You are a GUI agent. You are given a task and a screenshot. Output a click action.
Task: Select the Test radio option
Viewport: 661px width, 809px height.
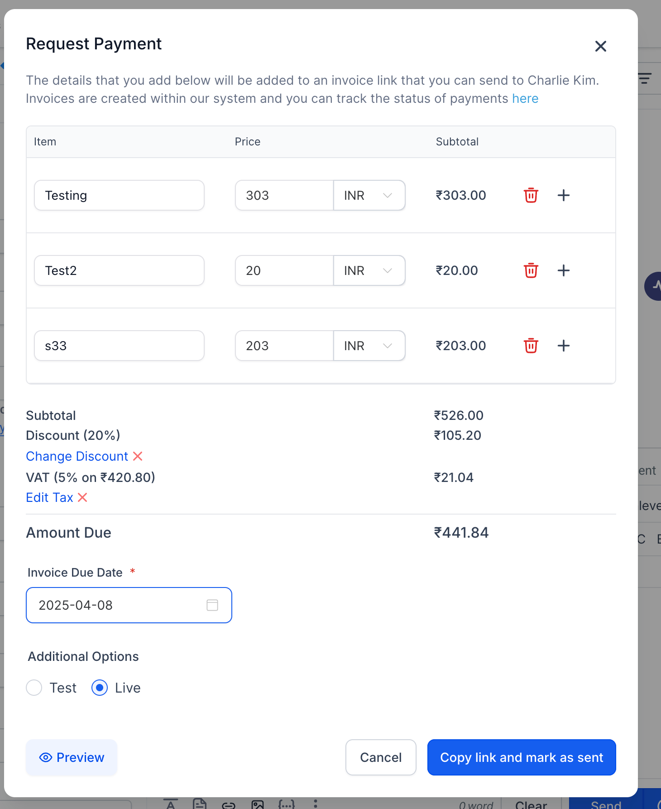34,688
